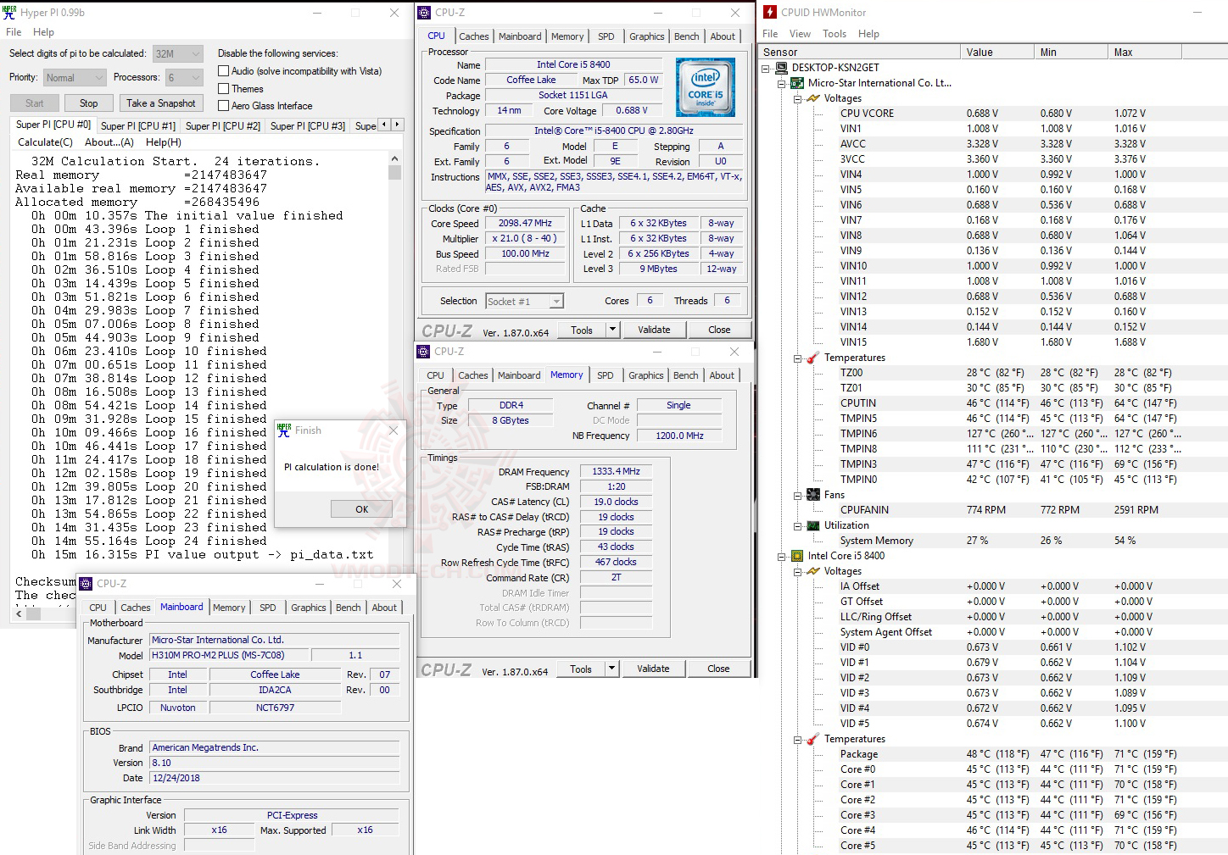Image resolution: width=1228 pixels, height=855 pixels.
Task: Open the Tools dropdown arrow in CPU-Z processor window
Action: [x=612, y=330]
